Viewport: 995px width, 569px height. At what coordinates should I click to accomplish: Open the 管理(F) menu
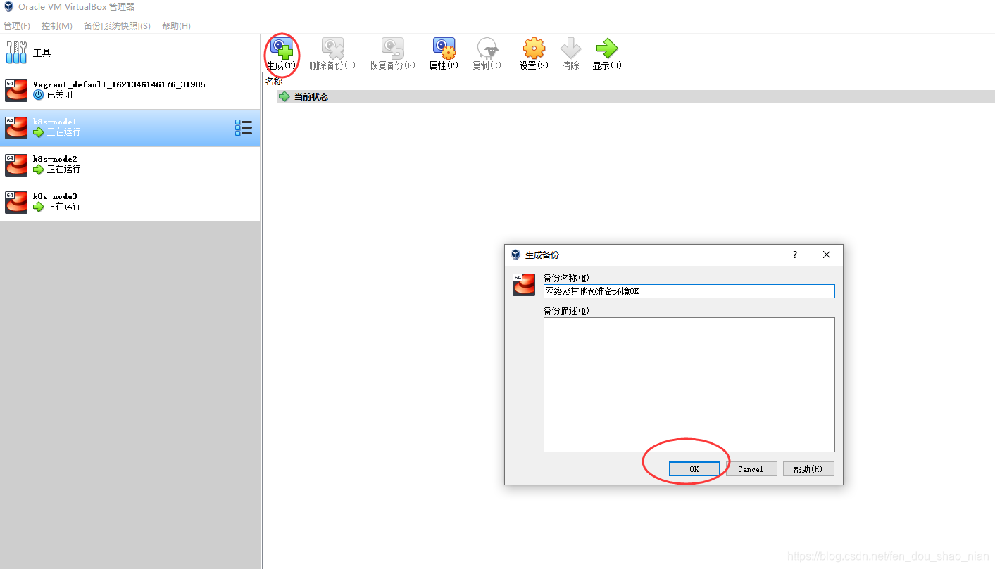17,26
